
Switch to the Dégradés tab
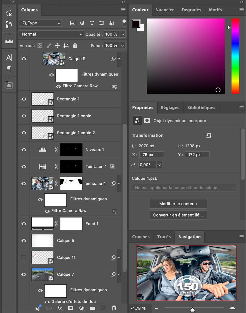[x=192, y=10]
